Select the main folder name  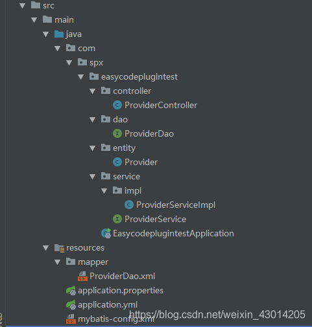(x=64, y=20)
